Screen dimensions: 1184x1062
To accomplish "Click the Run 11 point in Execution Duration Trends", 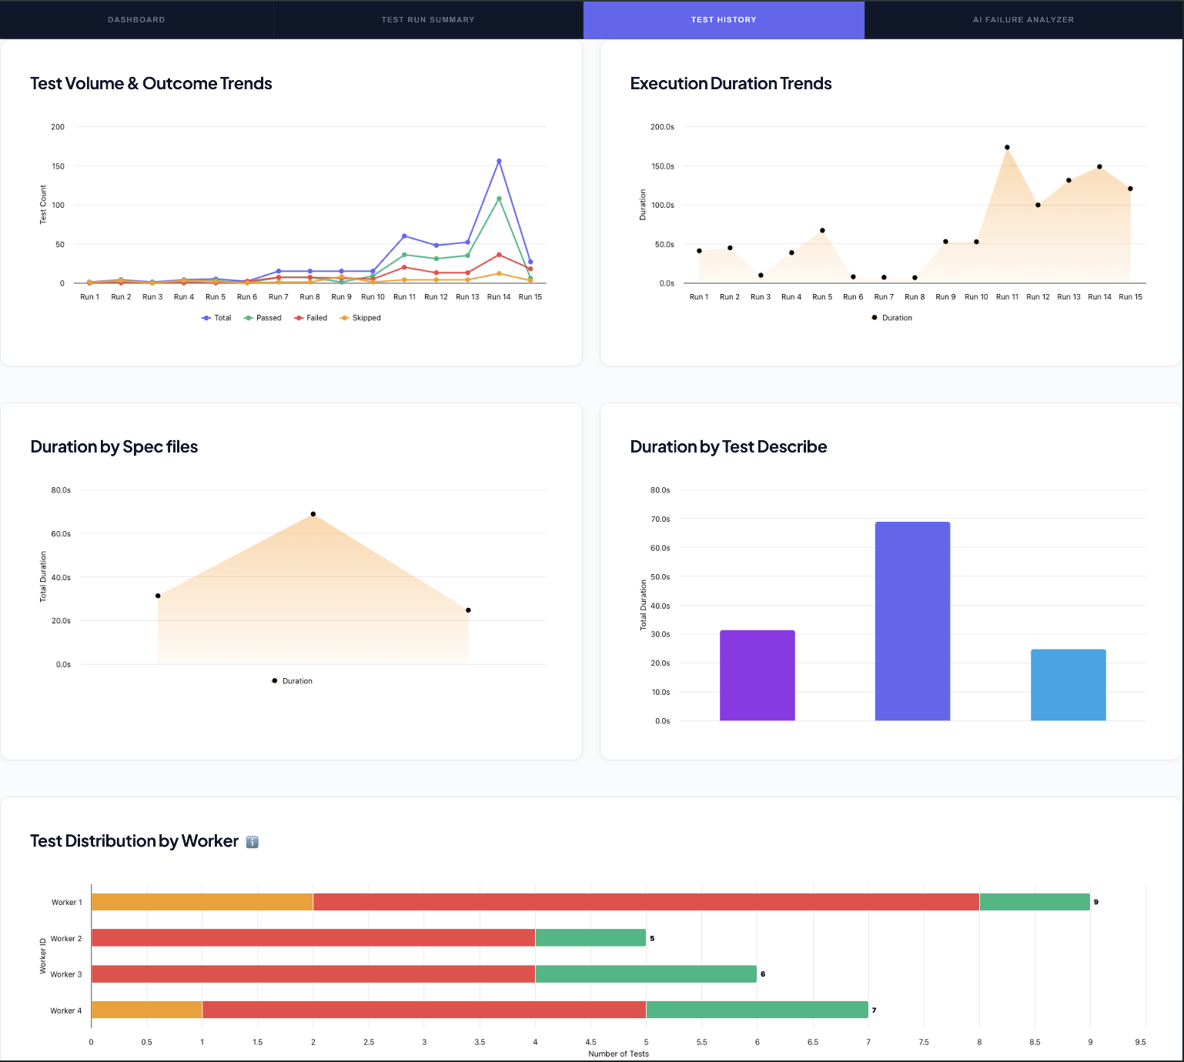I will (x=1007, y=147).
